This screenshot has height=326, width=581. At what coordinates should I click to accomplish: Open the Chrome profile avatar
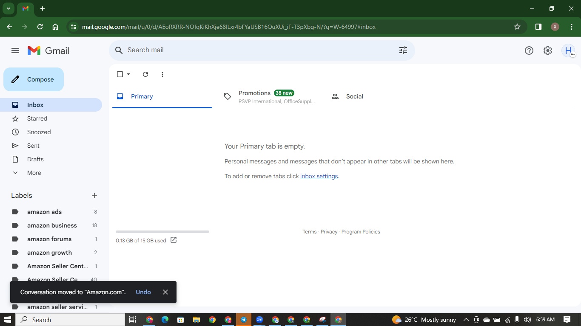[x=555, y=27]
